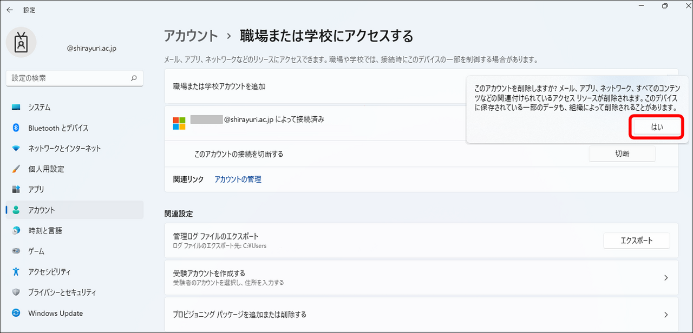Open アクセシビリティ settings
Screen dimensions: 693x333
[49, 272]
